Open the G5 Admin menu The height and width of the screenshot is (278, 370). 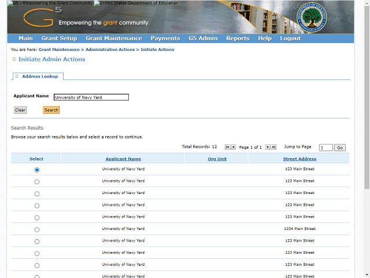coord(203,38)
